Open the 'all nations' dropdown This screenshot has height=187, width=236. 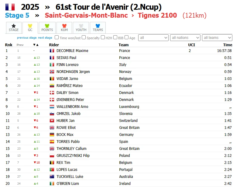pyautogui.click(x=185, y=38)
